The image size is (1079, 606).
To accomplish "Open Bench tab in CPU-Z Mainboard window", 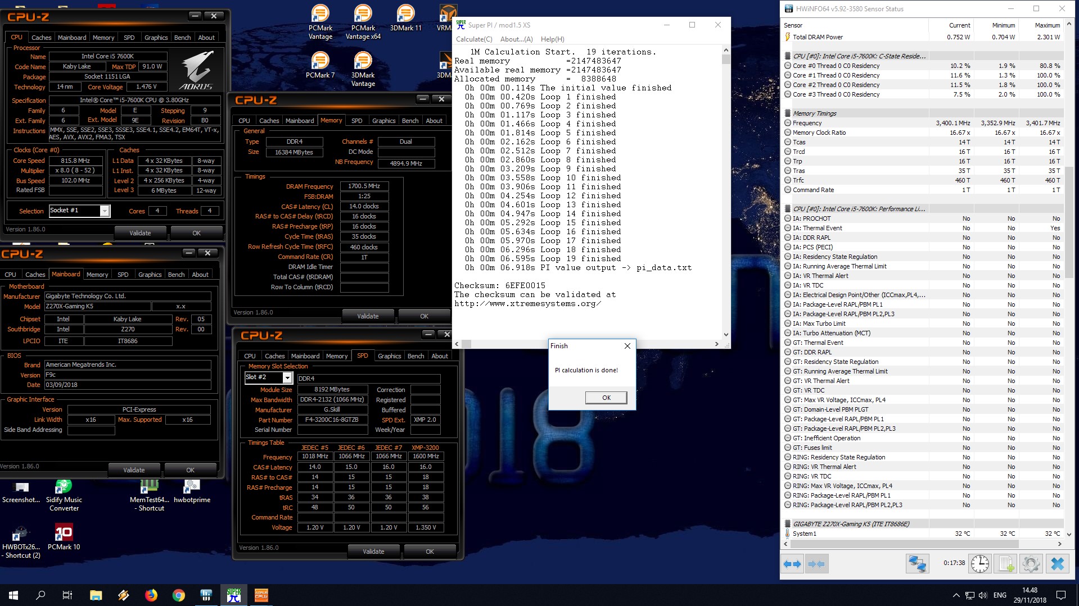I will [x=176, y=275].
